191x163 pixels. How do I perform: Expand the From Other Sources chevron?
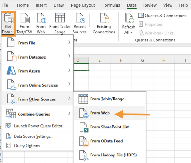pyautogui.click(x=69, y=98)
